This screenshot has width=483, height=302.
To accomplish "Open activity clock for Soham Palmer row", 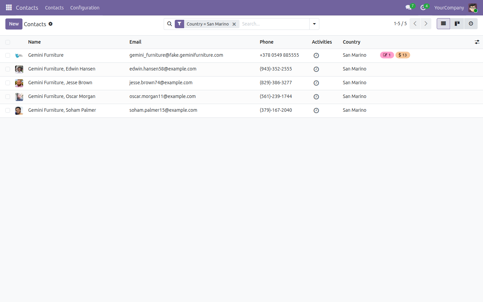I will tap(316, 110).
